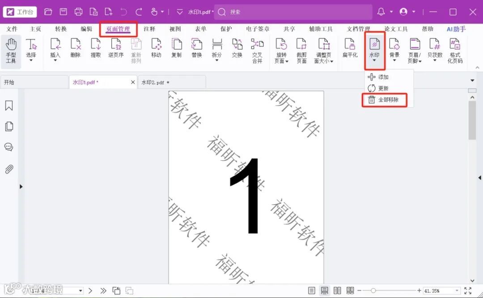Image resolution: width=483 pixels, height=298 pixels.
Task: Switch to single page view mode
Action: point(312,290)
